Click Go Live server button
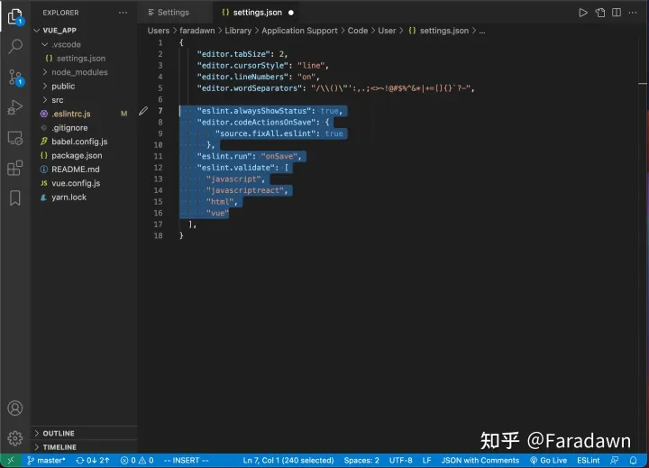The image size is (649, 468). tap(549, 460)
